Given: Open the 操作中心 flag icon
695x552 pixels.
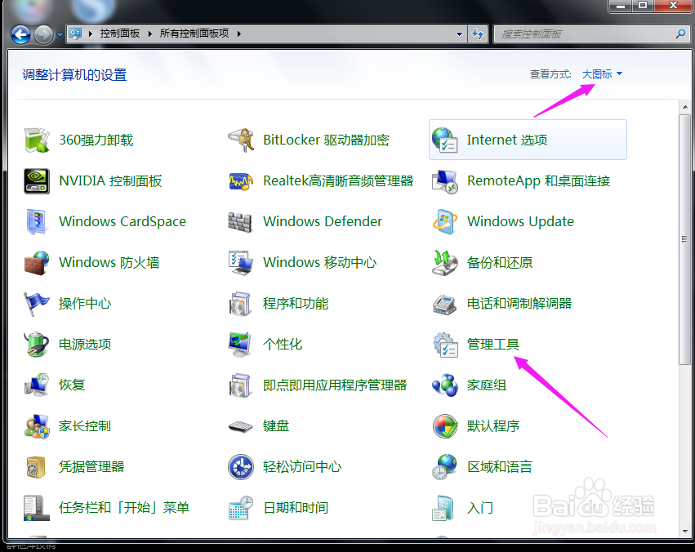Looking at the screenshot, I should pyautogui.click(x=37, y=304).
